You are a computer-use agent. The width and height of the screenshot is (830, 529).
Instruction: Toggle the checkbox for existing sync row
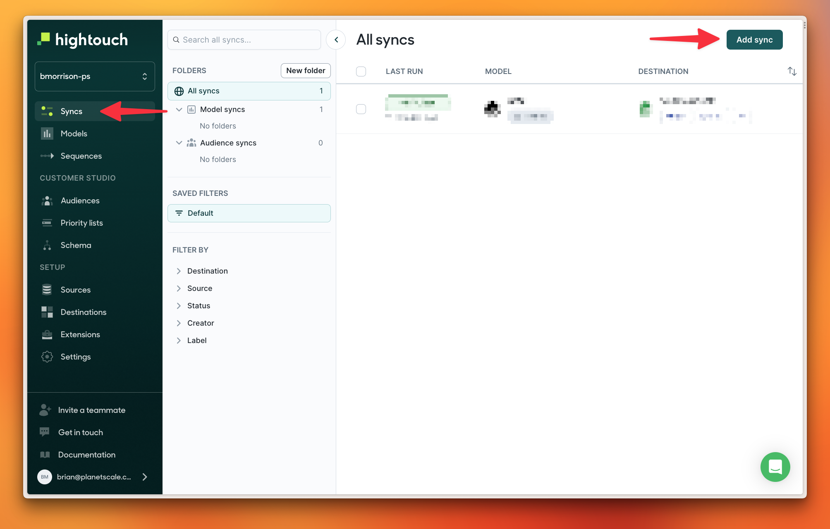[361, 109]
